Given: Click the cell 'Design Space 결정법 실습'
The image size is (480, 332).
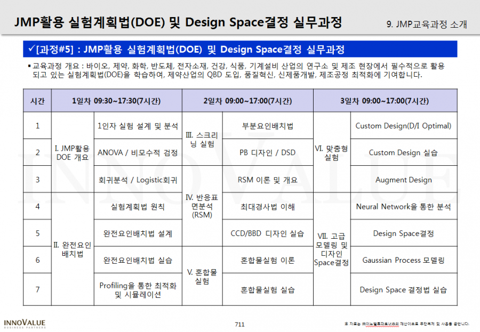Looking at the screenshot, I should tap(404, 289).
